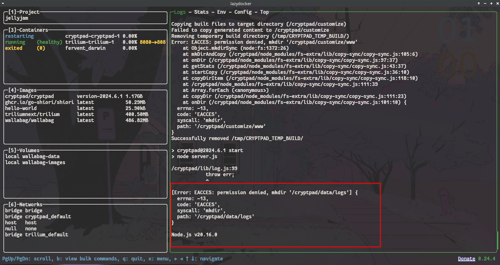Screen dimensions: 500x265
Task: Focus the [4]-Images panel title
Action: (x=22, y=90)
